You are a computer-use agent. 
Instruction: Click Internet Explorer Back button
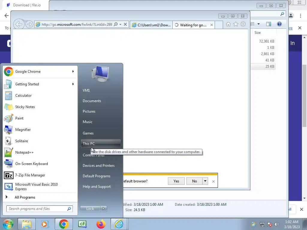(19, 24)
